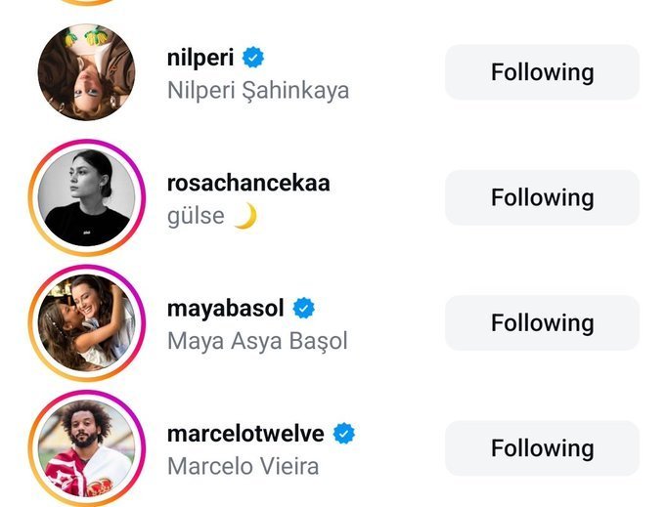Go to the rosachancekaa profile
Screen dimensions: 665x507
point(248,183)
